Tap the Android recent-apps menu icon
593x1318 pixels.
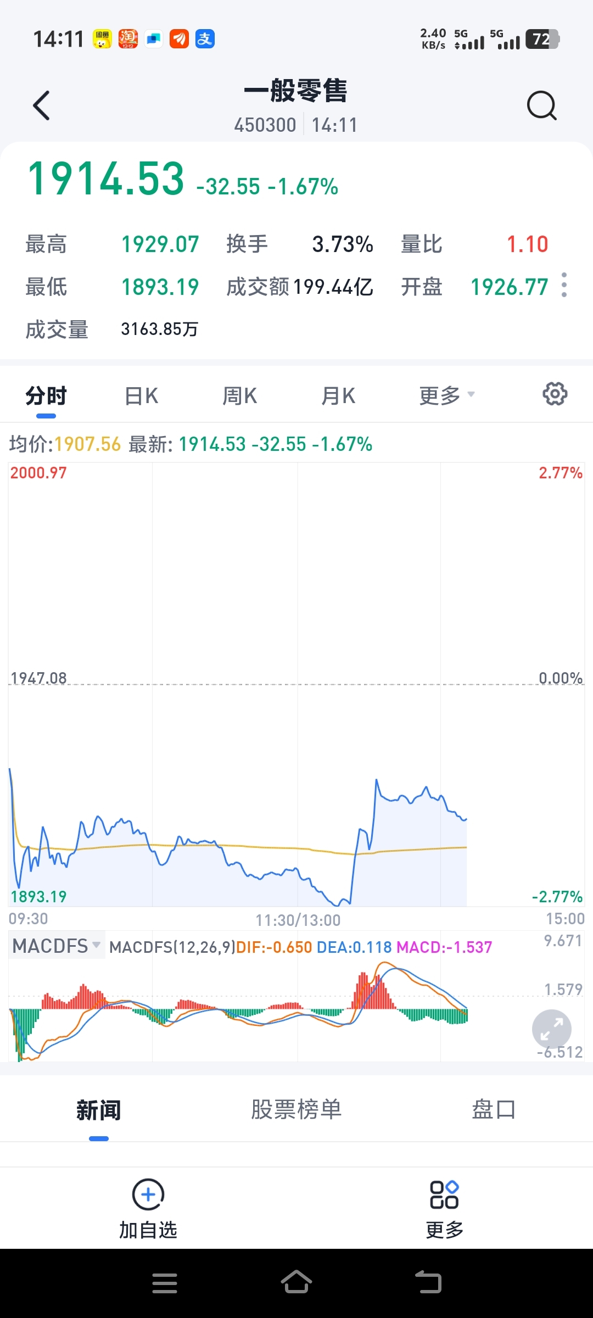pyautogui.click(x=165, y=1283)
